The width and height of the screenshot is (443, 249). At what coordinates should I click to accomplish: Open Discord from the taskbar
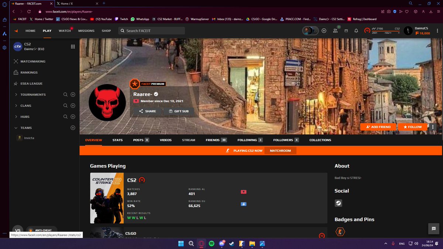click(221, 243)
